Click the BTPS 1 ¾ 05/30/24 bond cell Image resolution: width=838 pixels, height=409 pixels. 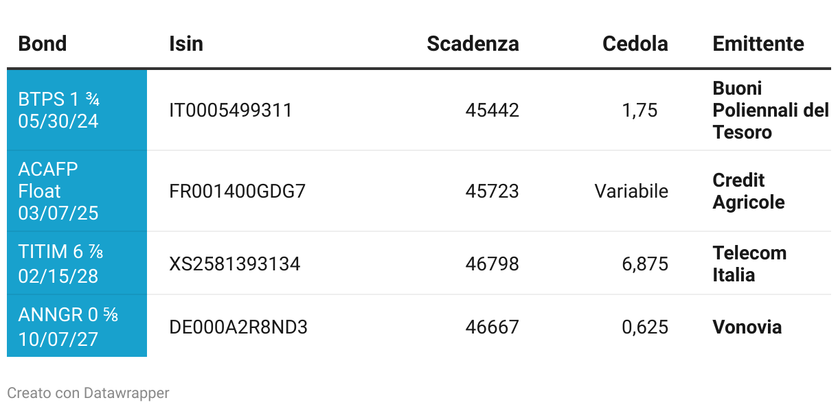click(x=77, y=110)
